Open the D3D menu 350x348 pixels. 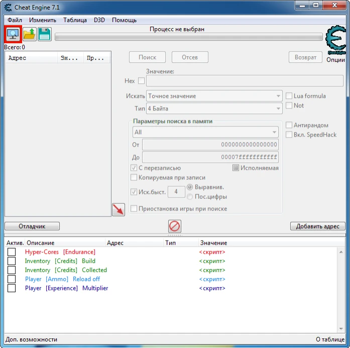[99, 20]
